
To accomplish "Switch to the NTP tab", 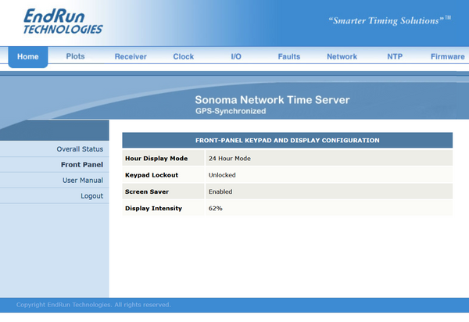I will tap(395, 56).
